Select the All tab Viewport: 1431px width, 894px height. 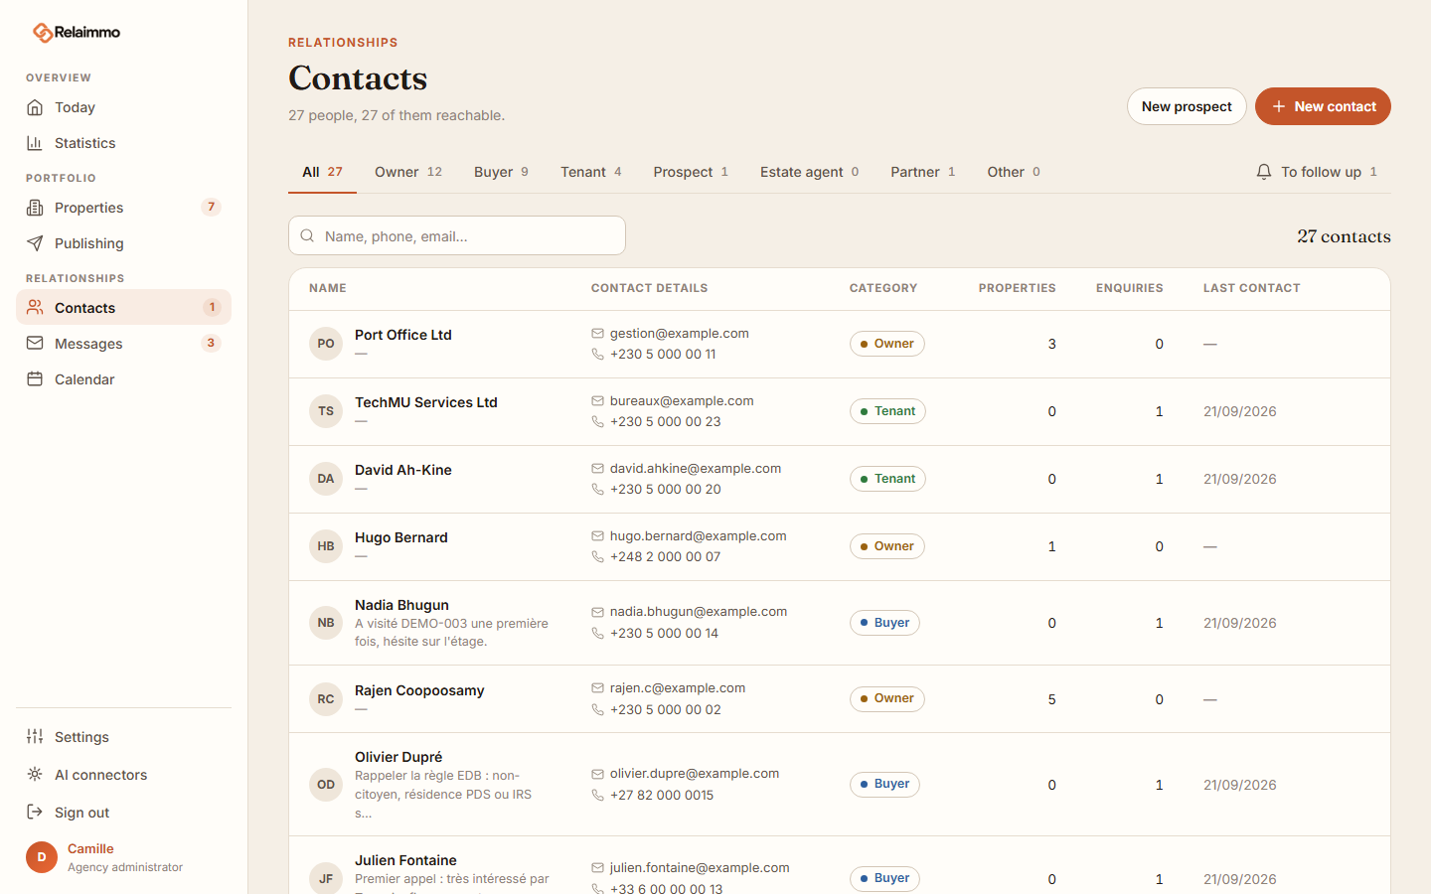[x=322, y=172]
